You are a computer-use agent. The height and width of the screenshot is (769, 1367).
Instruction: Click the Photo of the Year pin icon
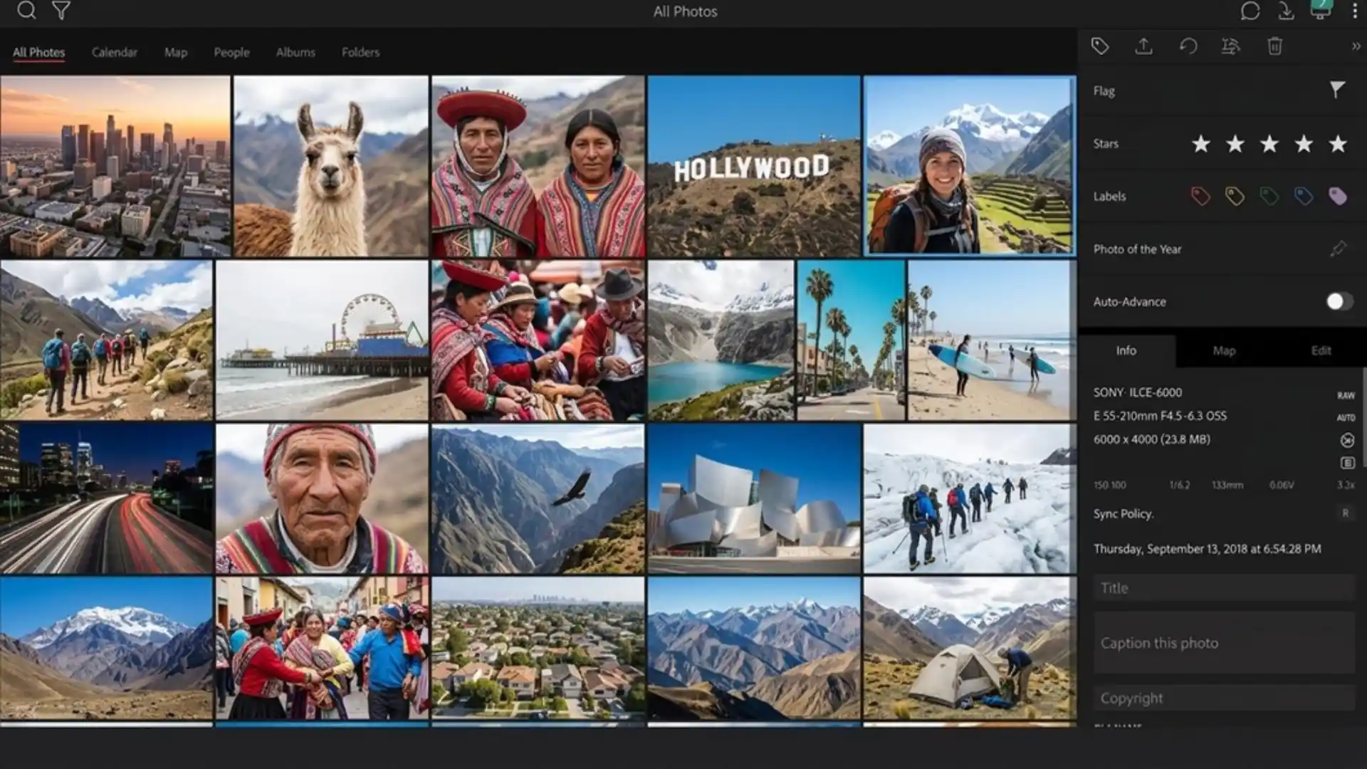(x=1338, y=249)
